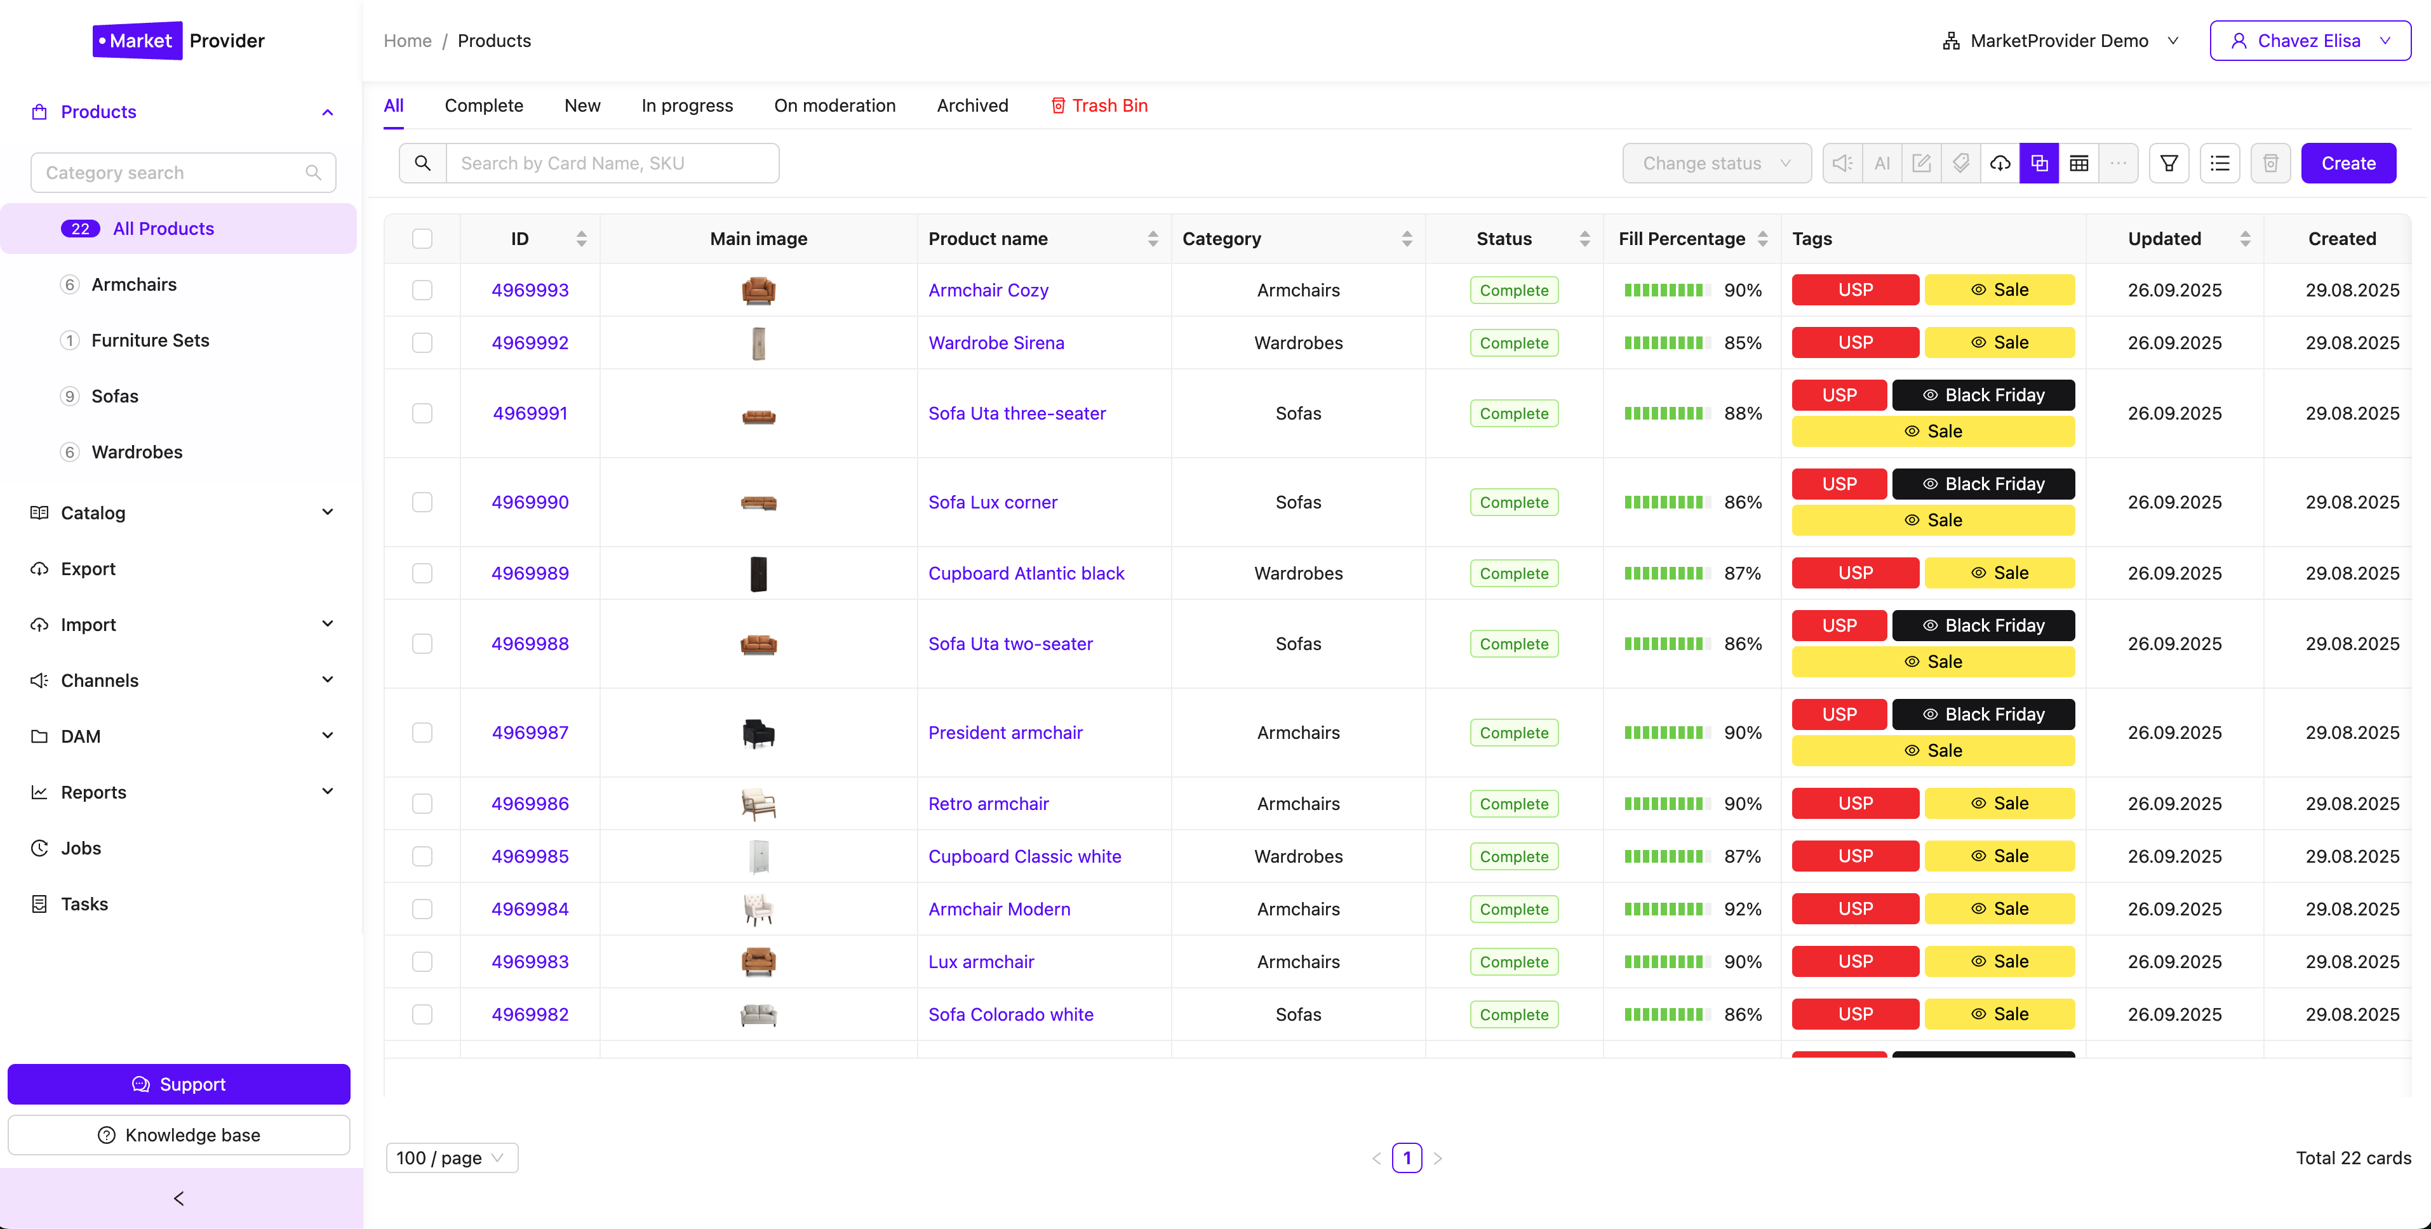Screen dimensions: 2431x1229
Task: Open Jobs from the sidebar
Action: pos(81,848)
